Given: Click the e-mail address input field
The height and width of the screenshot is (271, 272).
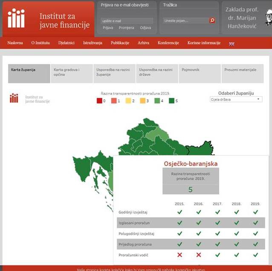Looking at the screenshot, I should click(x=127, y=21).
